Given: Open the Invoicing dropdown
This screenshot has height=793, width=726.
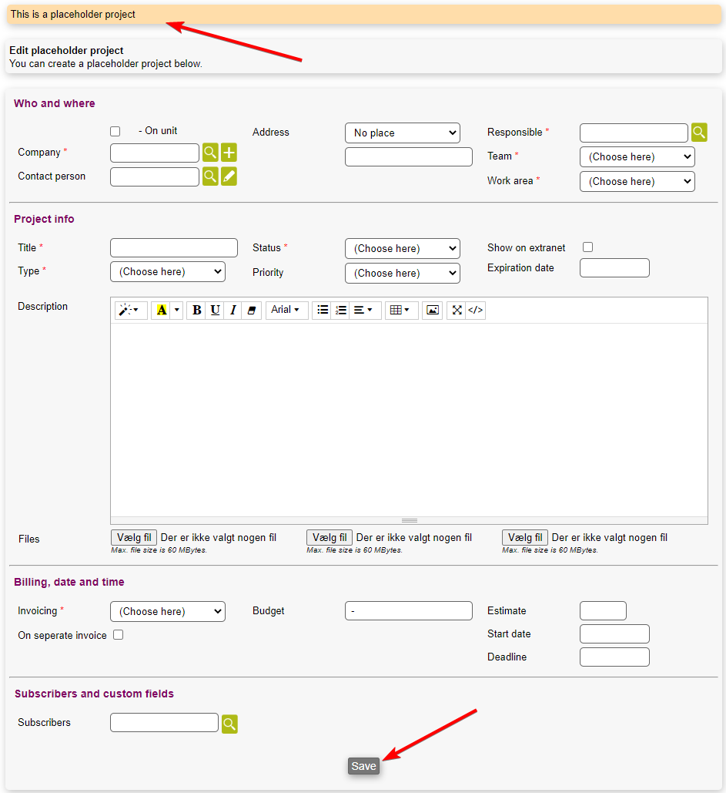Looking at the screenshot, I should coord(168,612).
